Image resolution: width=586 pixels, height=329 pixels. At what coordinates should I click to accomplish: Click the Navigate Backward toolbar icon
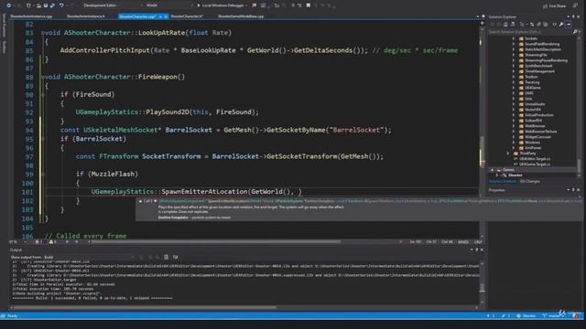[8, 5]
